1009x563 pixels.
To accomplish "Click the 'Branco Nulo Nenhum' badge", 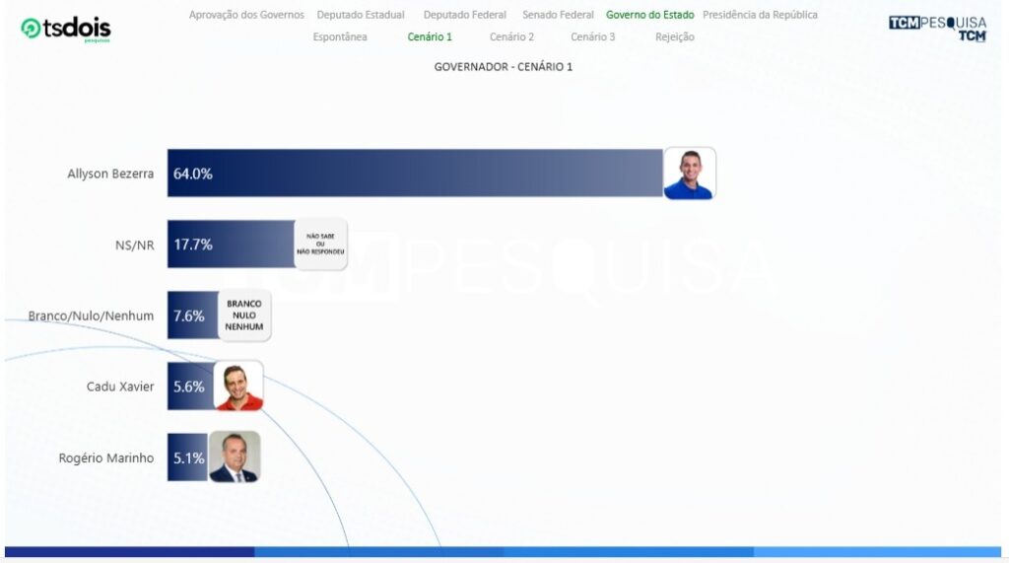I will (244, 316).
